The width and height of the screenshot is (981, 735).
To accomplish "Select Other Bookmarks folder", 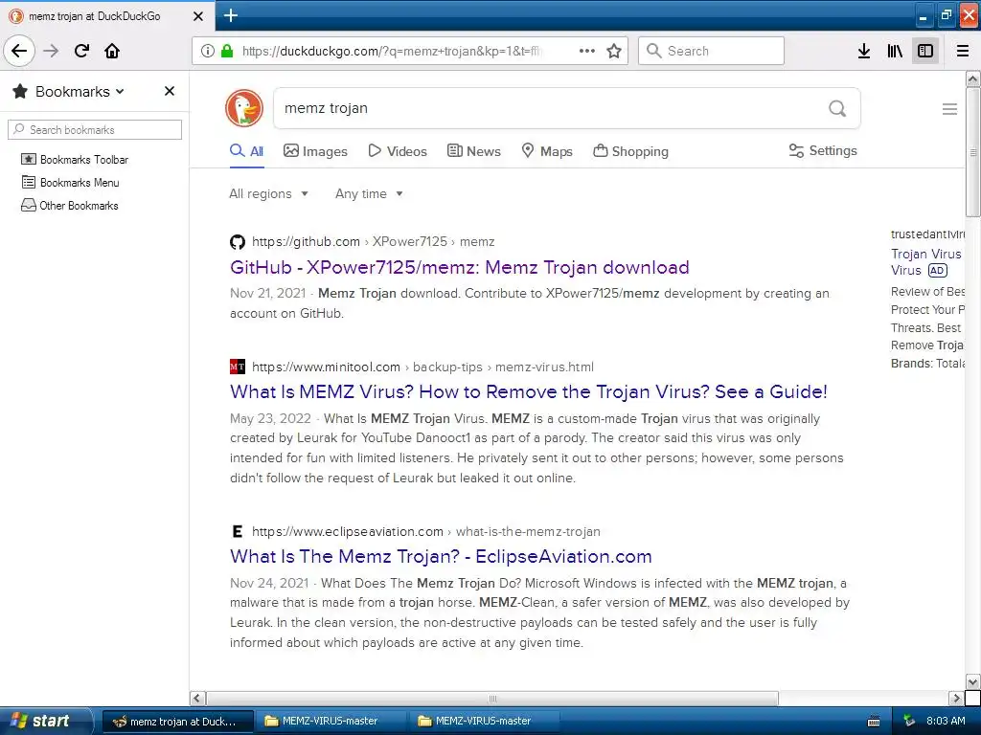I will click(x=69, y=206).
